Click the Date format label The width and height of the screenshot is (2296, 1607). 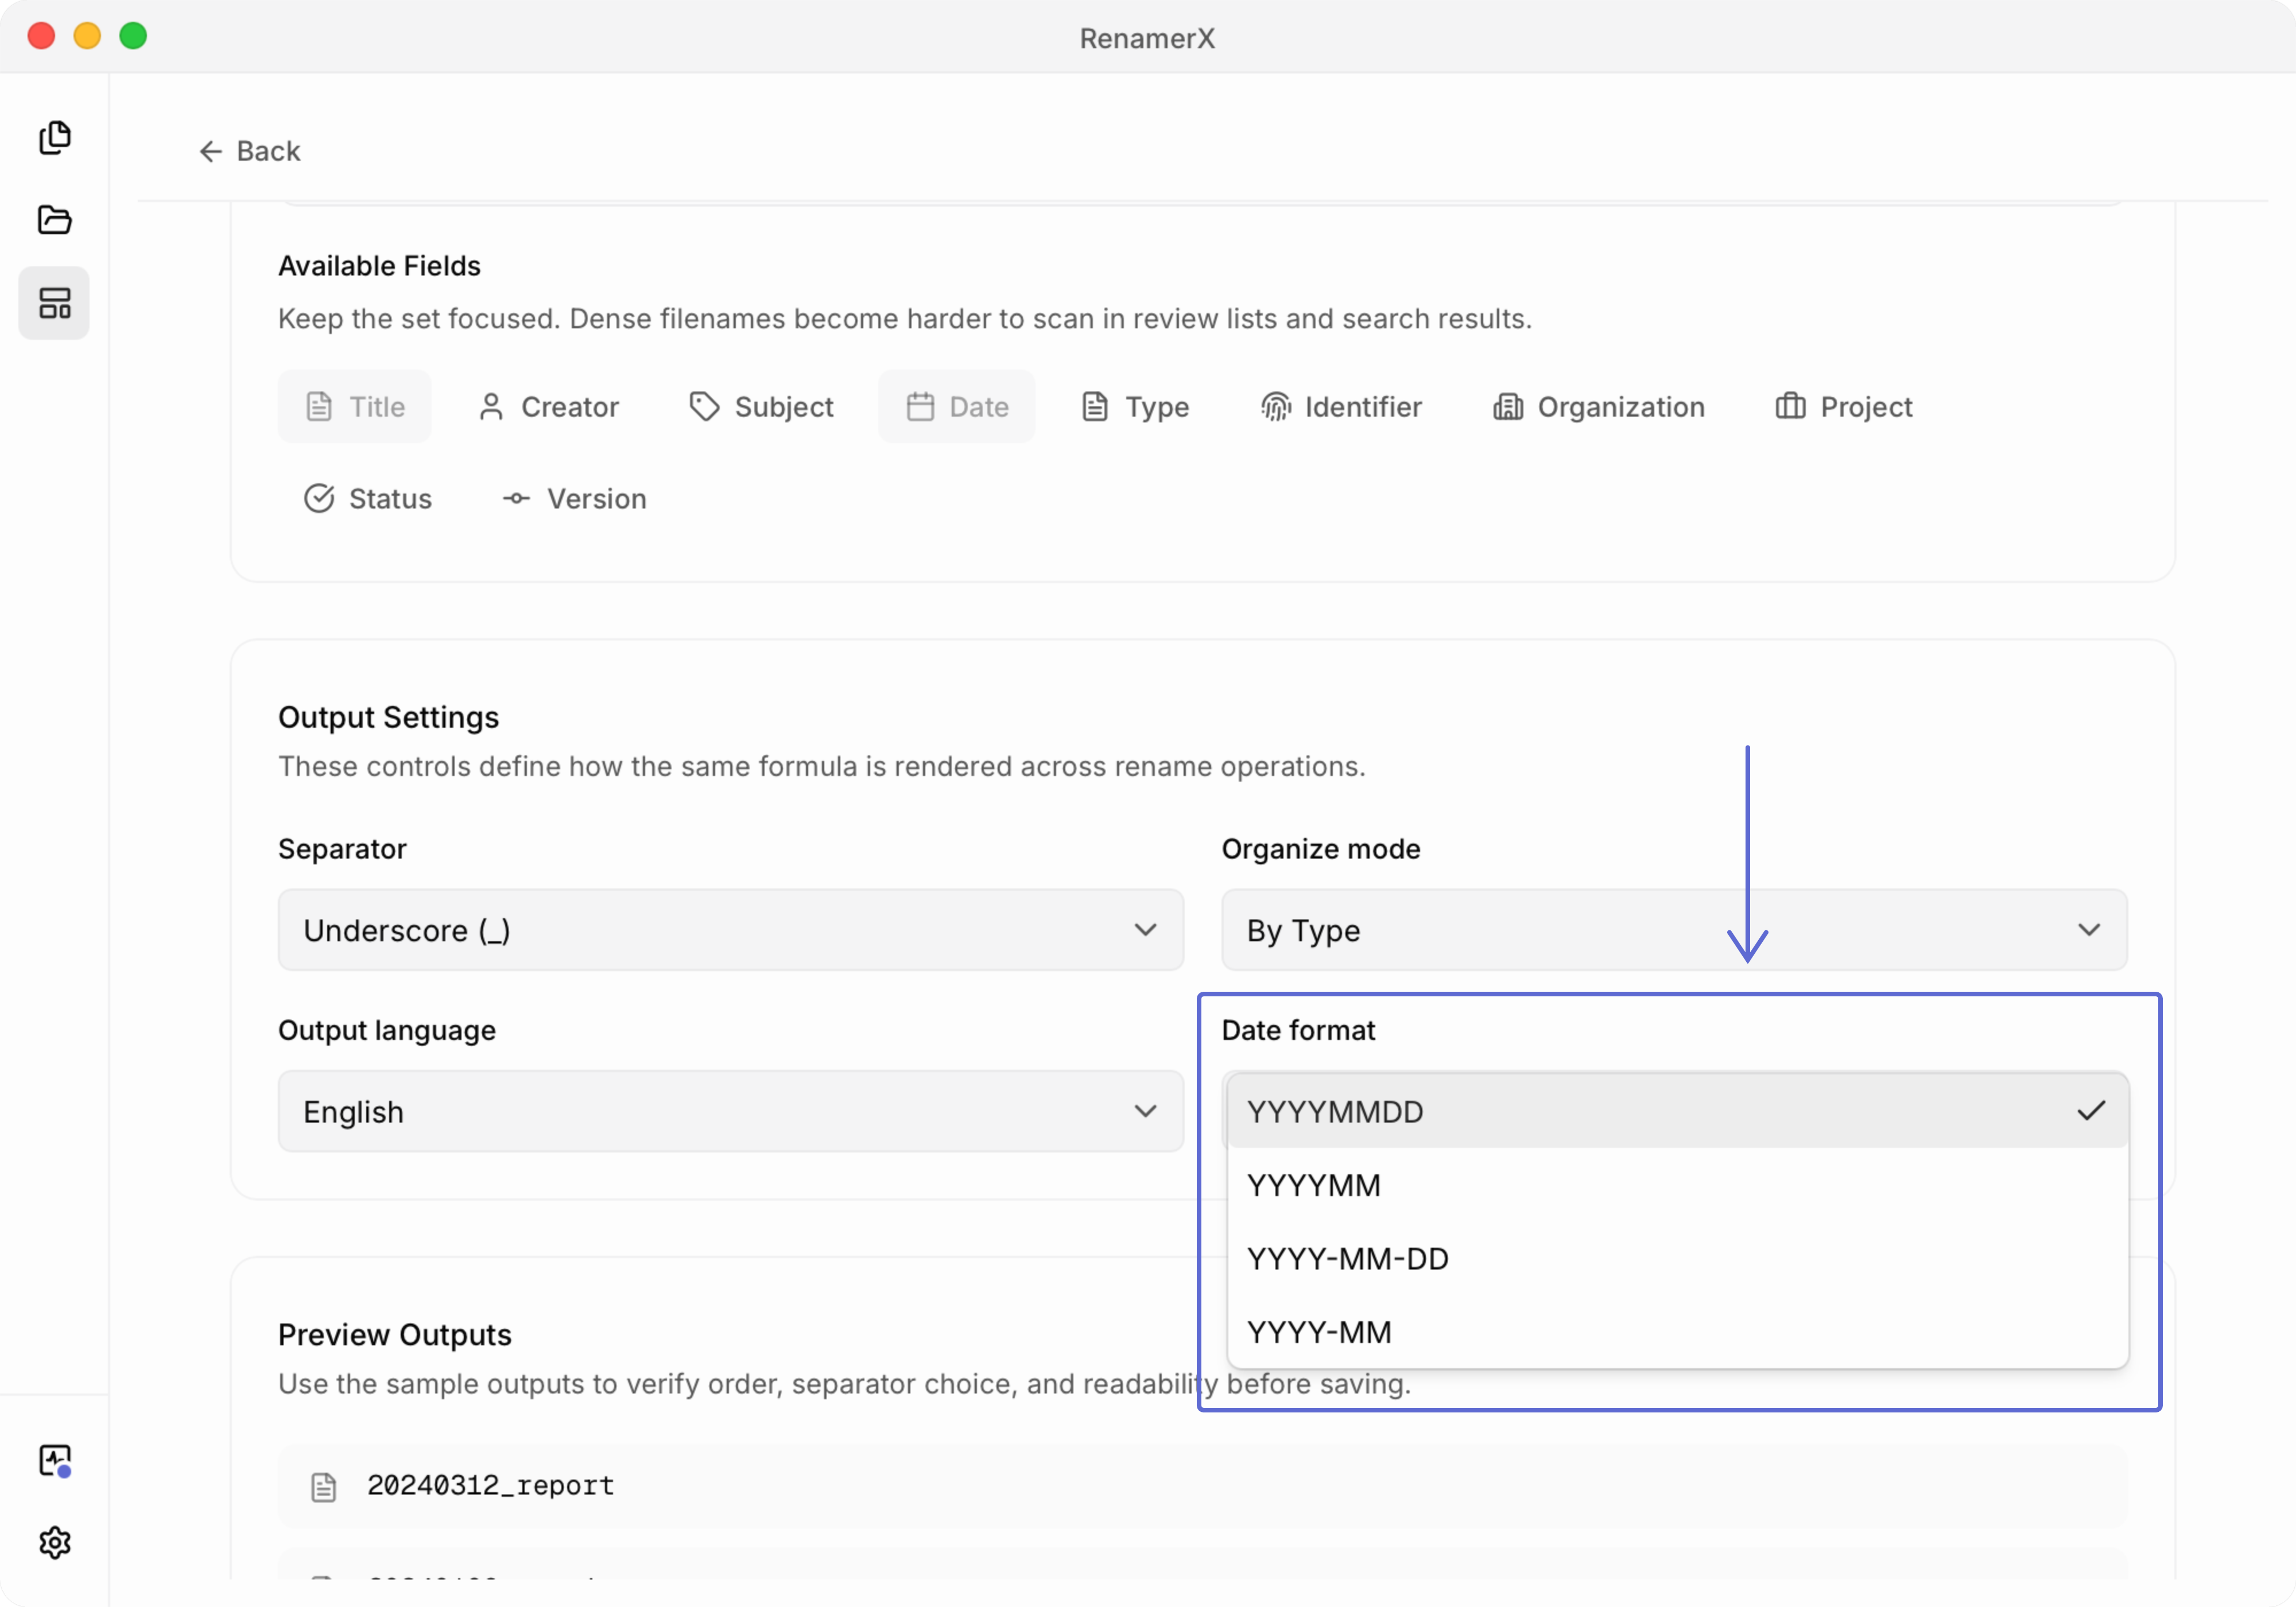click(1298, 1030)
